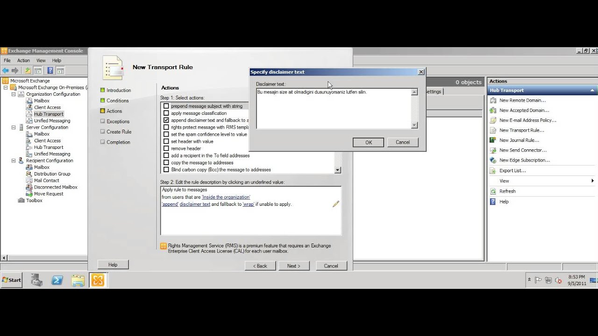Confirm disclaimer text with OK
This screenshot has height=336, width=598.
coord(368,142)
